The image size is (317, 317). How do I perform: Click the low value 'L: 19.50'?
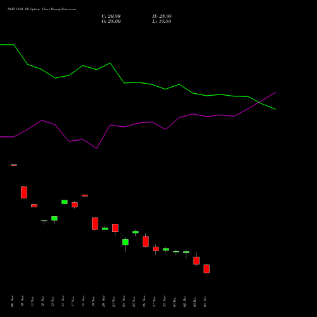tap(162, 22)
